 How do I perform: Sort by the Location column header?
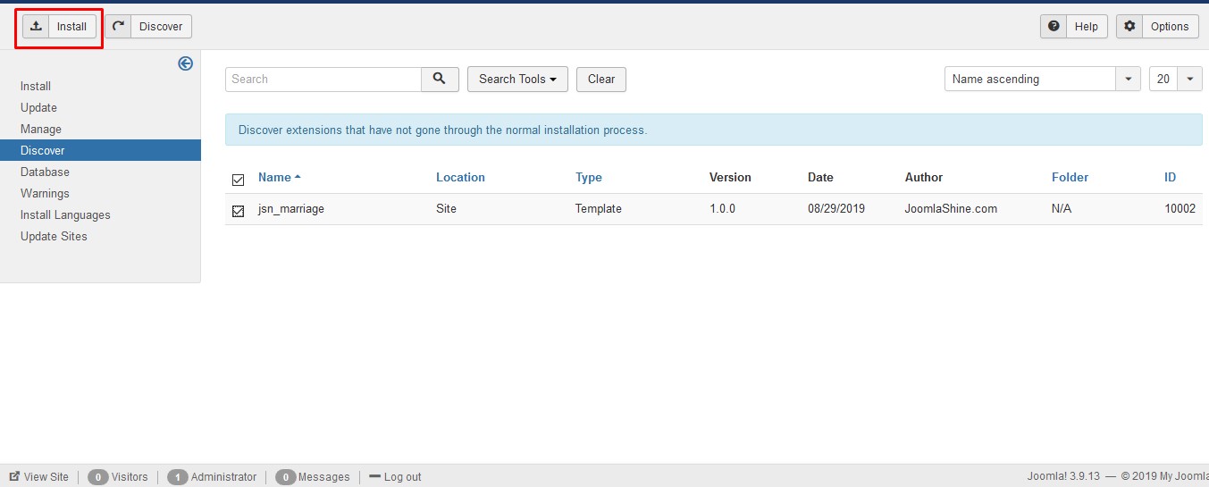point(460,178)
